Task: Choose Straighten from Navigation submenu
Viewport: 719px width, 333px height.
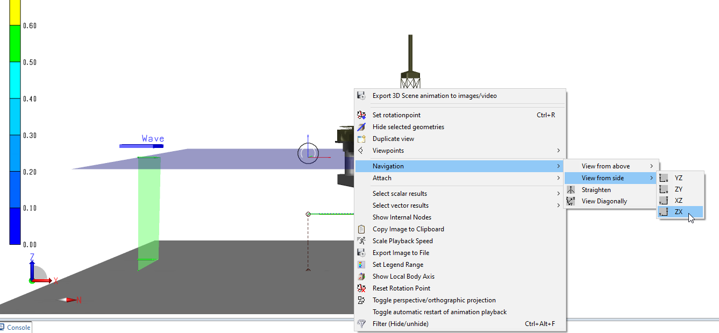Action: point(596,190)
